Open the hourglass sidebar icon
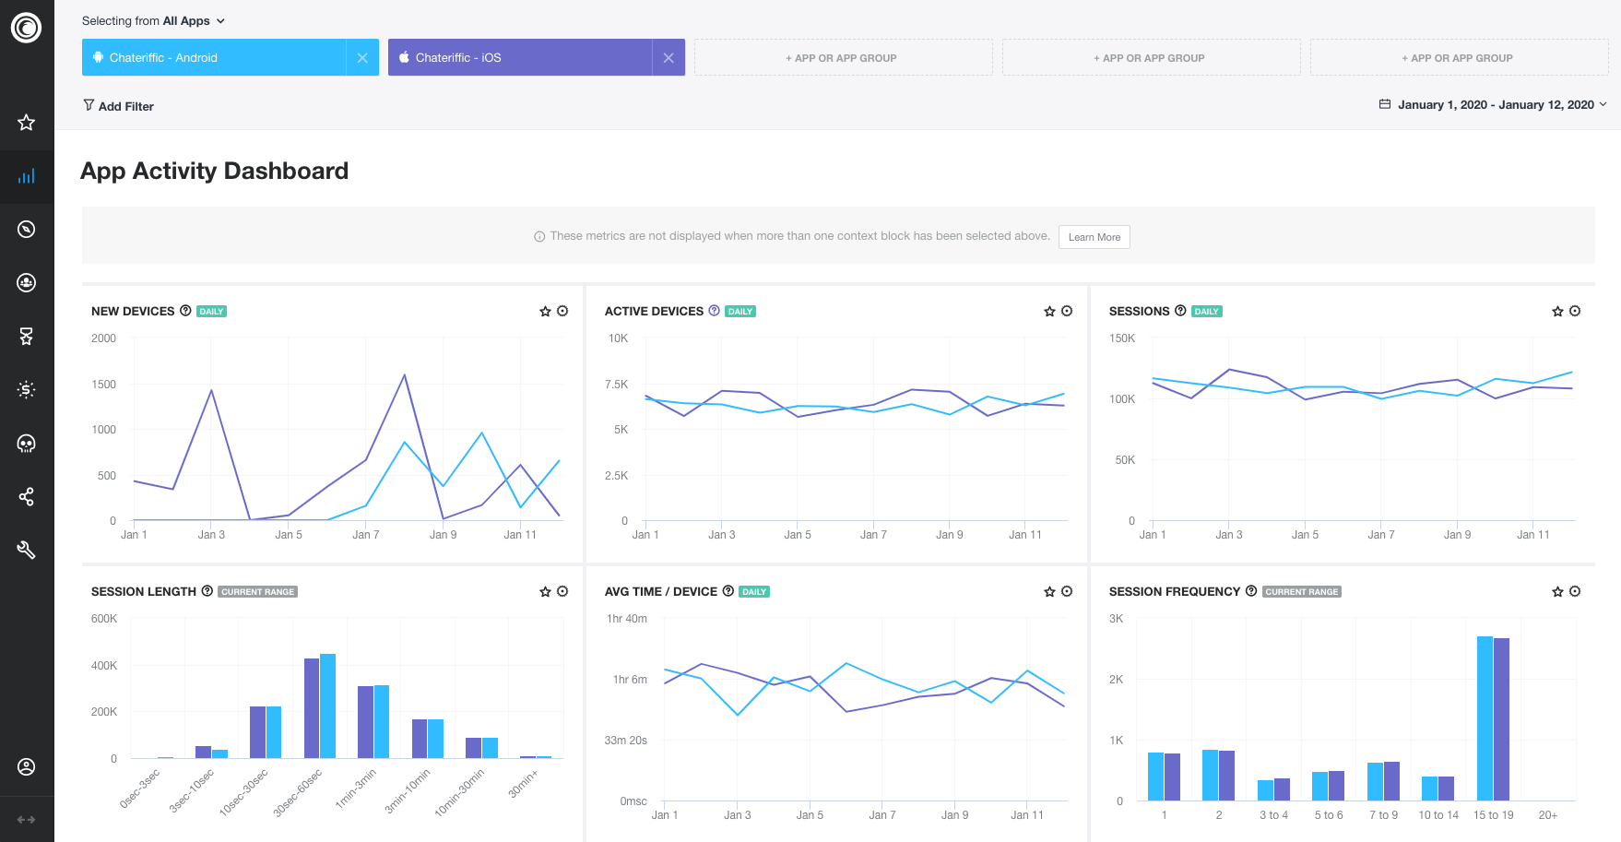Image resolution: width=1621 pixels, height=842 pixels. point(26,337)
